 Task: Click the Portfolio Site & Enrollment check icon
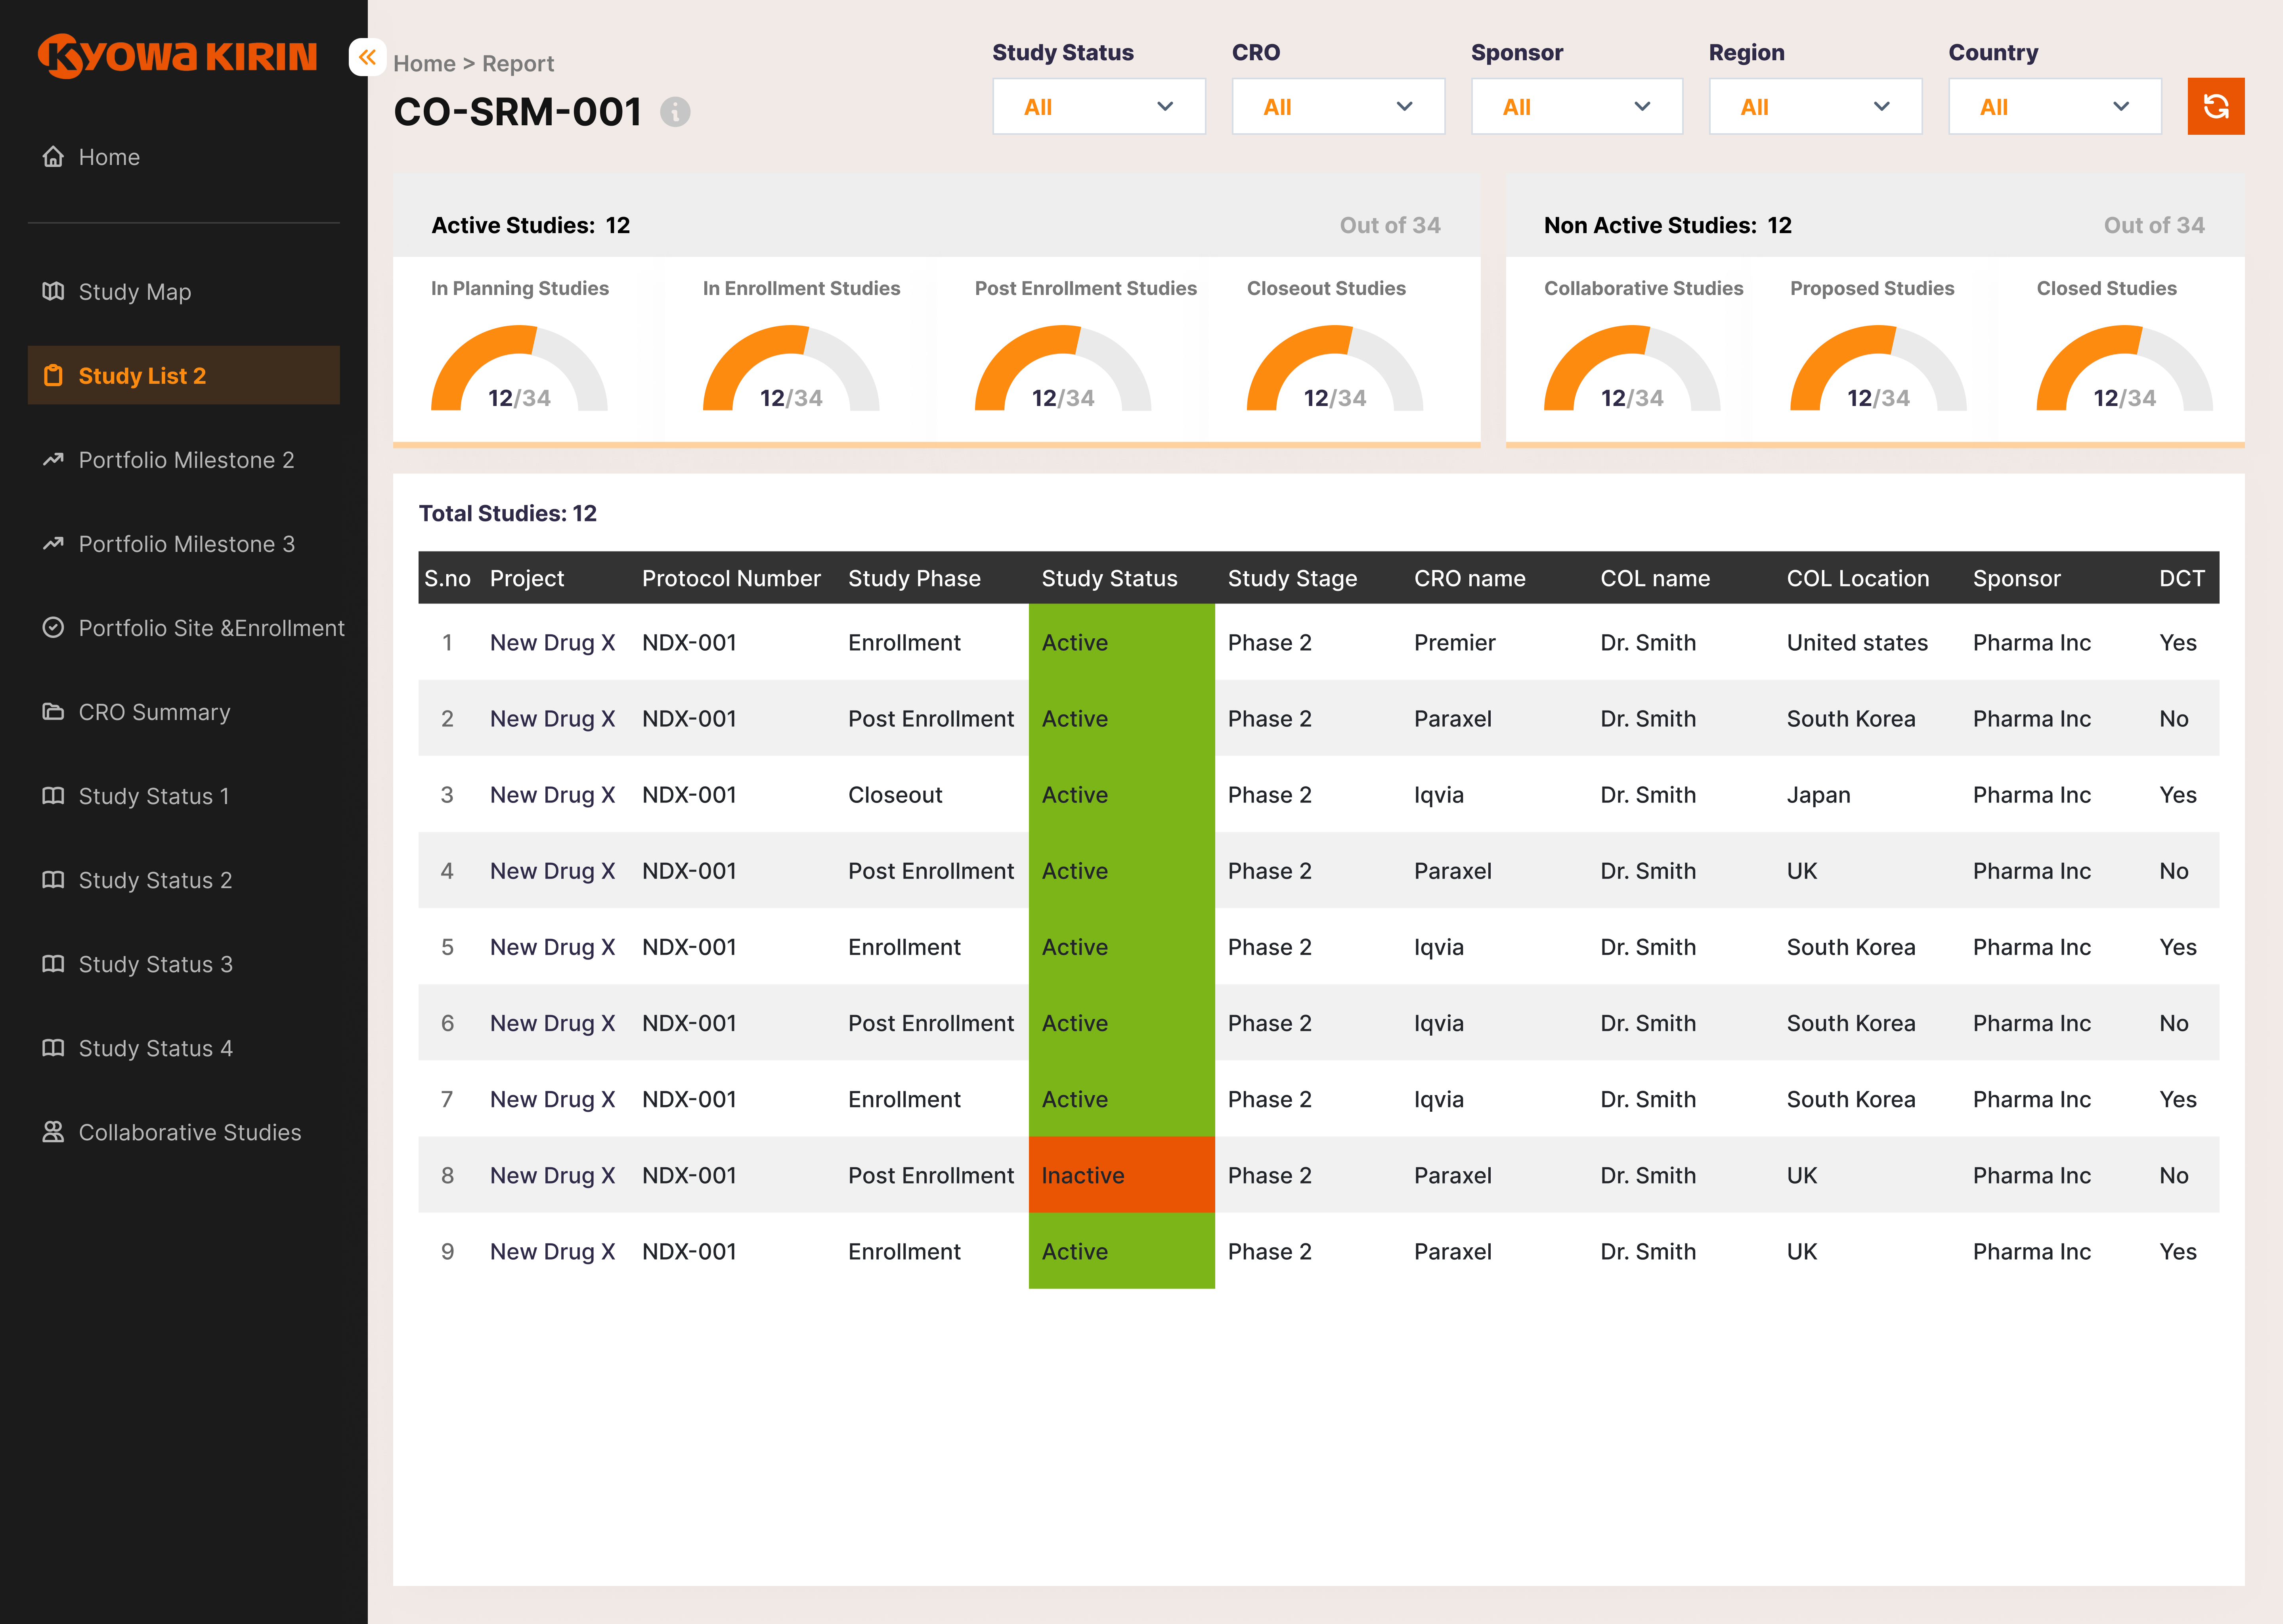53,628
